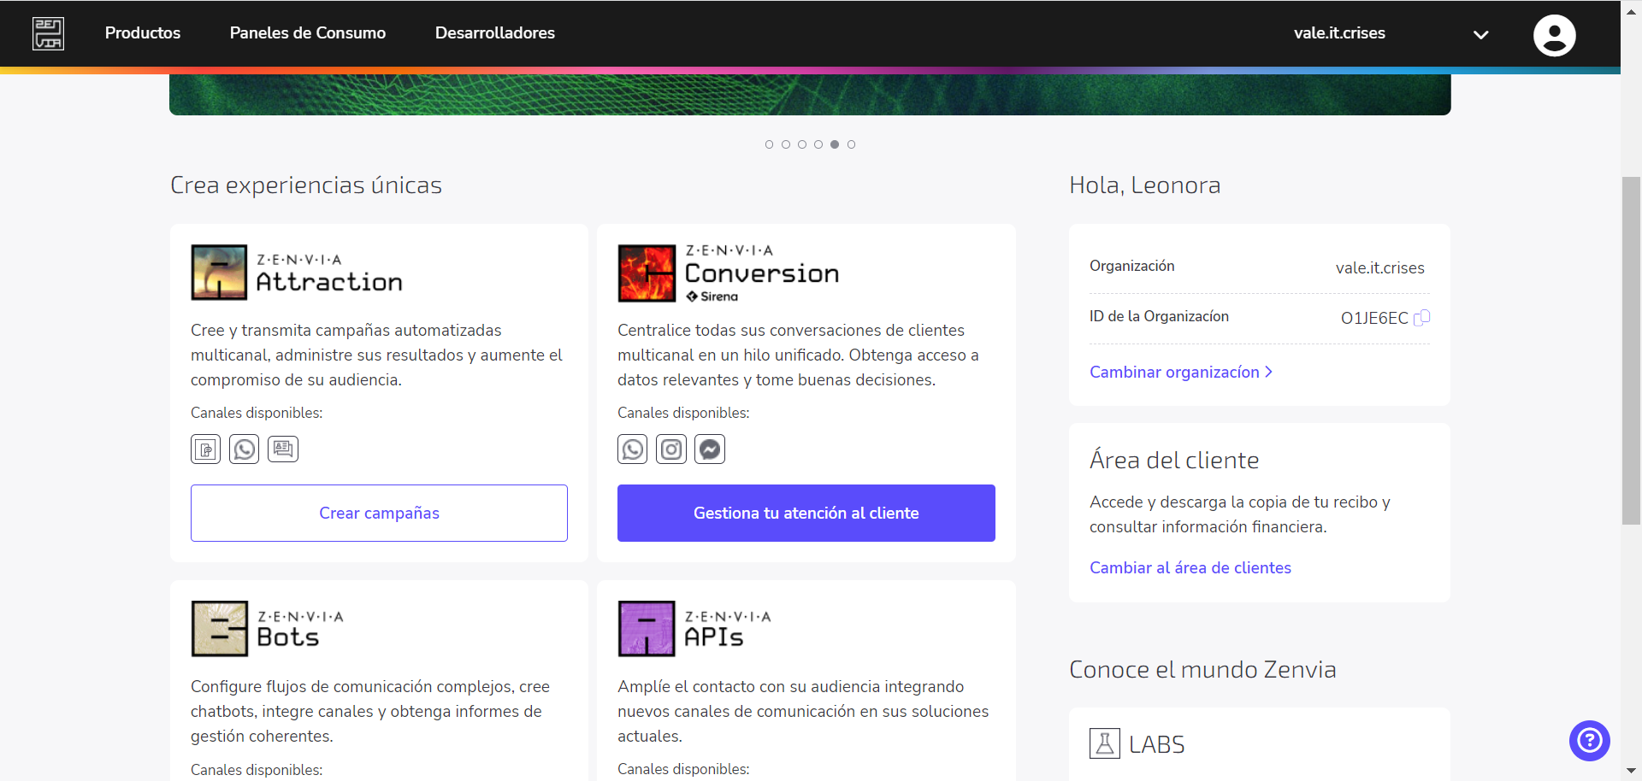
Task: Click the Zenvia Conversion logo icon
Action: 647,273
